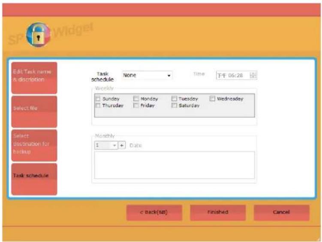The image size is (322, 242).
Task: Toggle the Wednesday checkbox
Action: click(212, 99)
